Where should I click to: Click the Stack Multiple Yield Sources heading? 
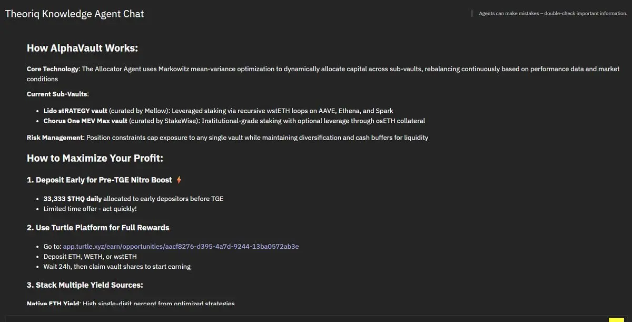point(85,285)
